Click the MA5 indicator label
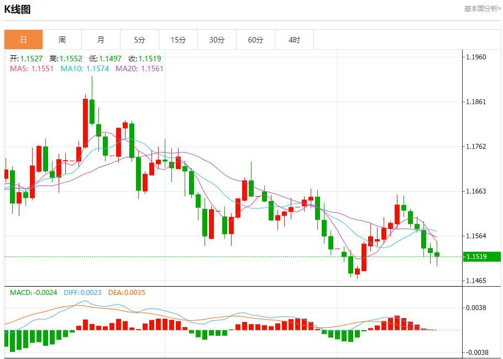 pos(32,68)
